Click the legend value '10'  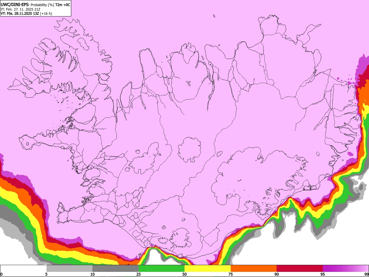[92, 274]
